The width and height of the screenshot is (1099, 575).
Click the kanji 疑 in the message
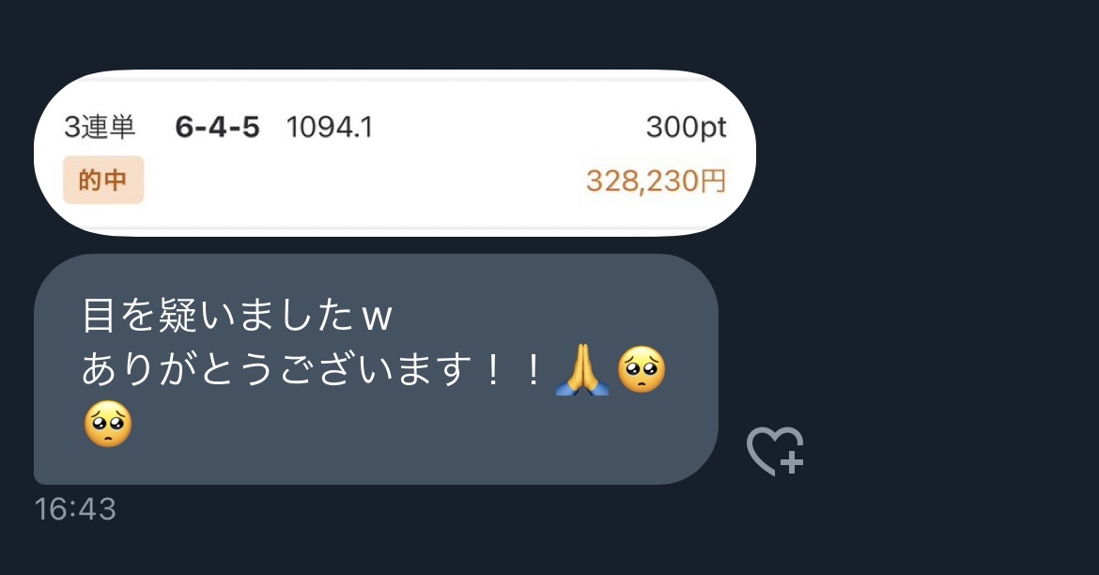point(178,314)
